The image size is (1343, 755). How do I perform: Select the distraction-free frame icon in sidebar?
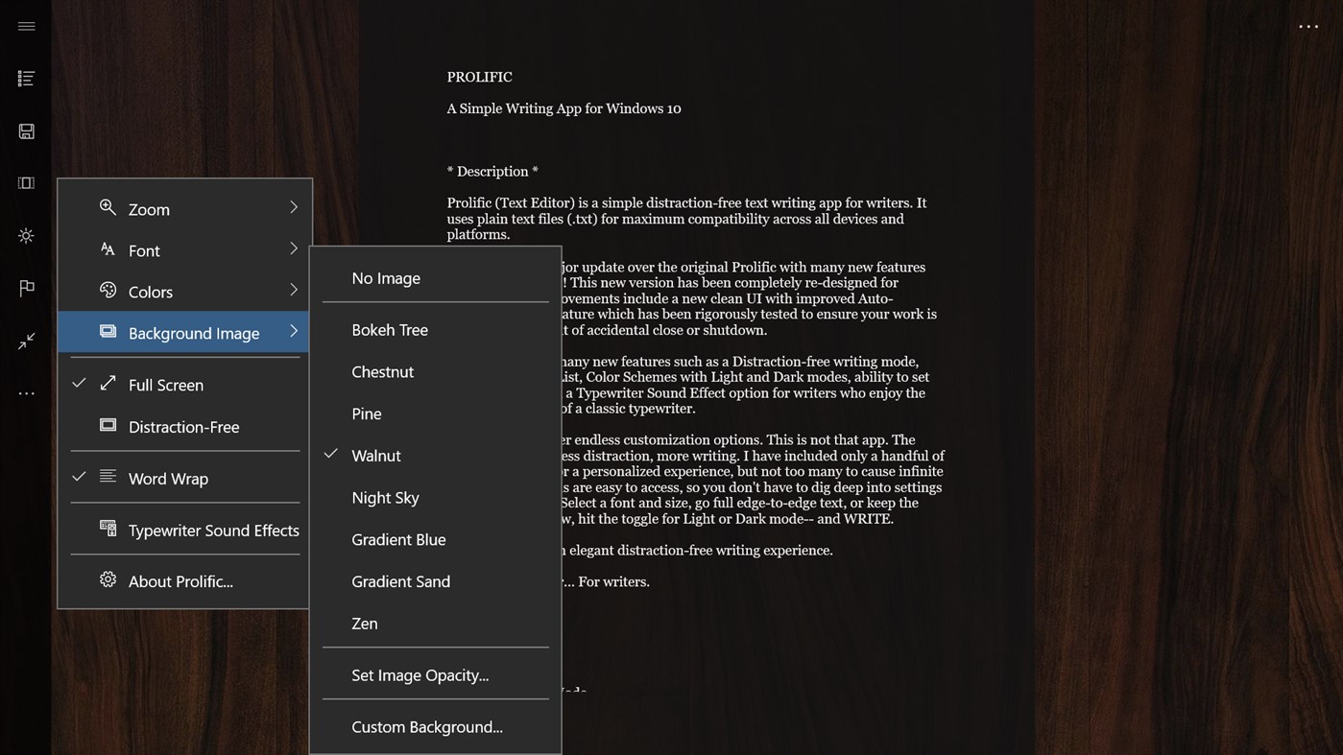(26, 182)
